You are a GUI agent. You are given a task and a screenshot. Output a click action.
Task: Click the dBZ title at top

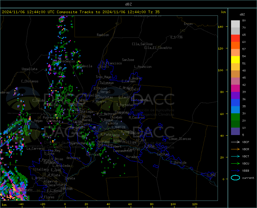click(x=128, y=4)
